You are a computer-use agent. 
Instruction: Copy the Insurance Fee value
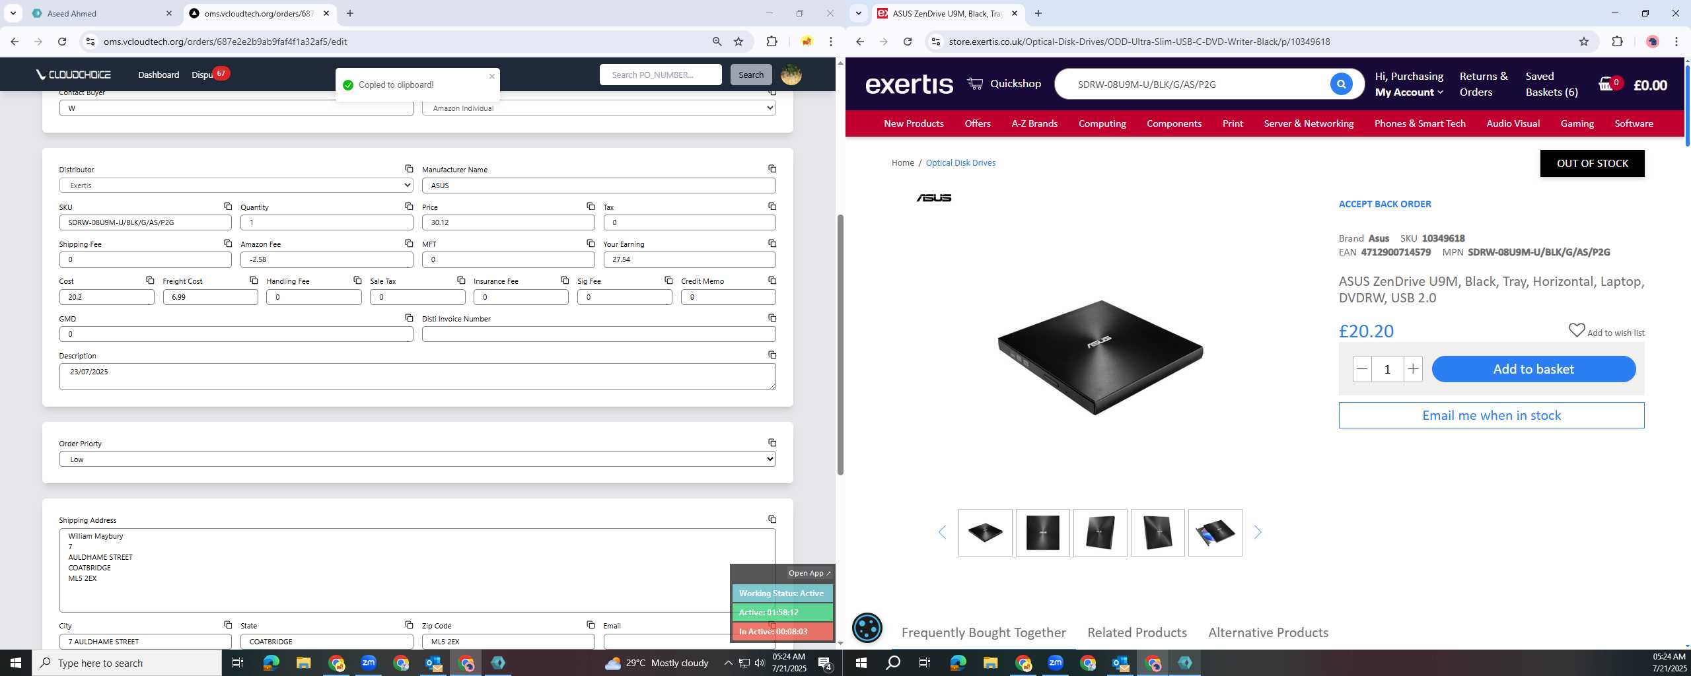pyautogui.click(x=565, y=281)
